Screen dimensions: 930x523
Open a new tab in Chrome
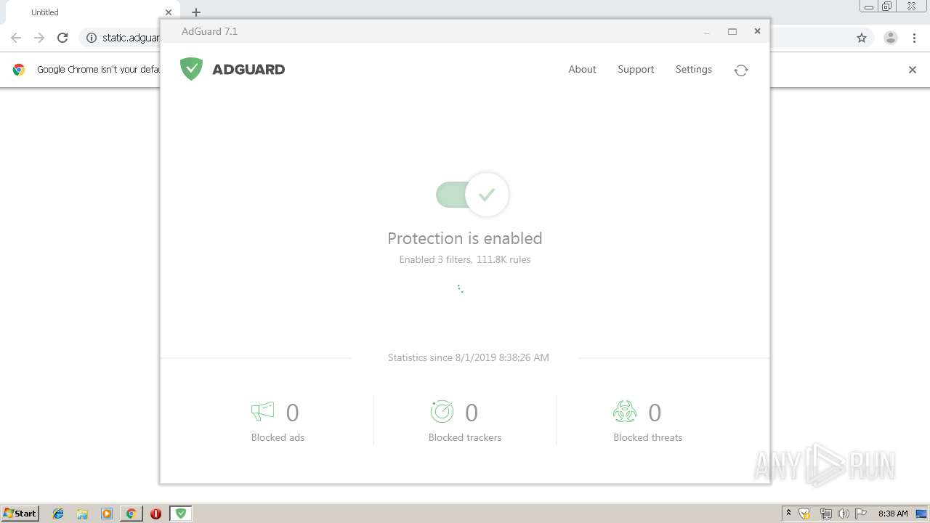pos(196,12)
